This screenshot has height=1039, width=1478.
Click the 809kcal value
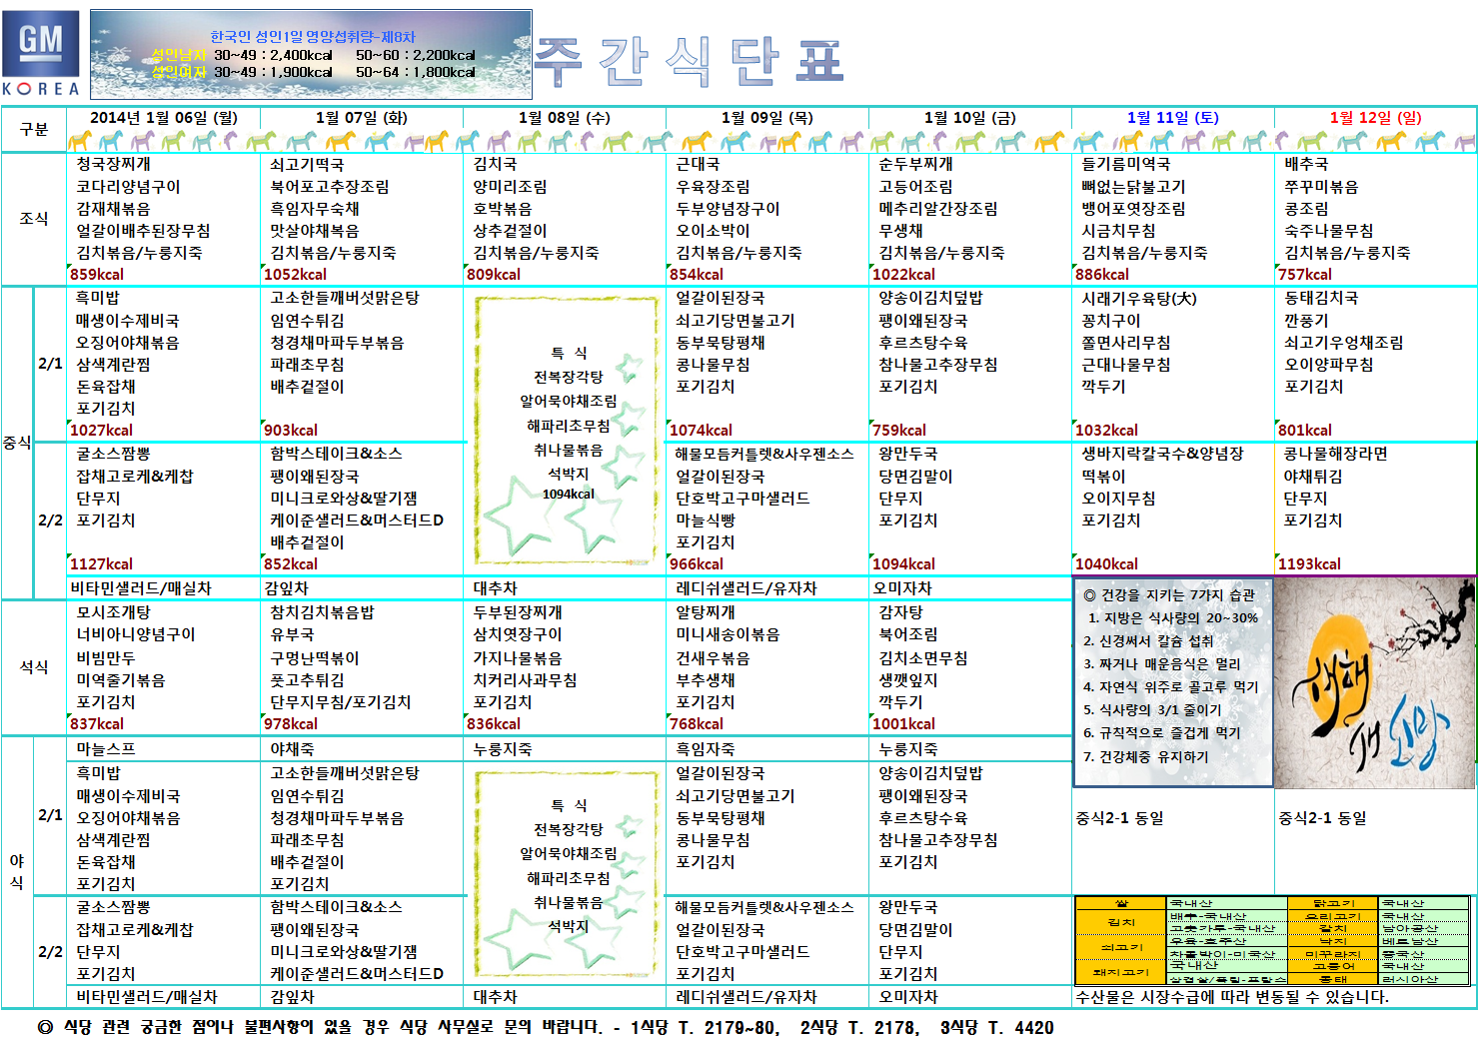[494, 275]
